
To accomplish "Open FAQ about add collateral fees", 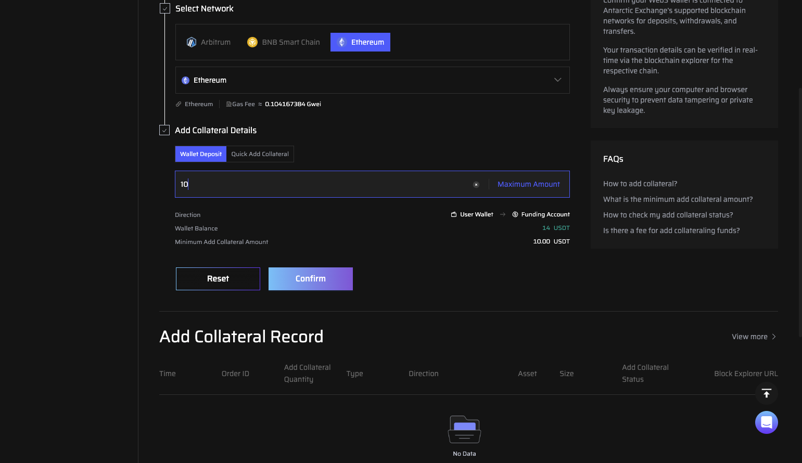I will (671, 230).
